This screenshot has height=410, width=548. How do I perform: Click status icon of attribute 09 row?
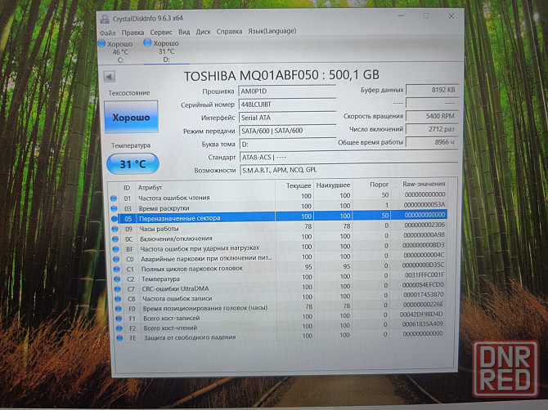tap(115, 229)
